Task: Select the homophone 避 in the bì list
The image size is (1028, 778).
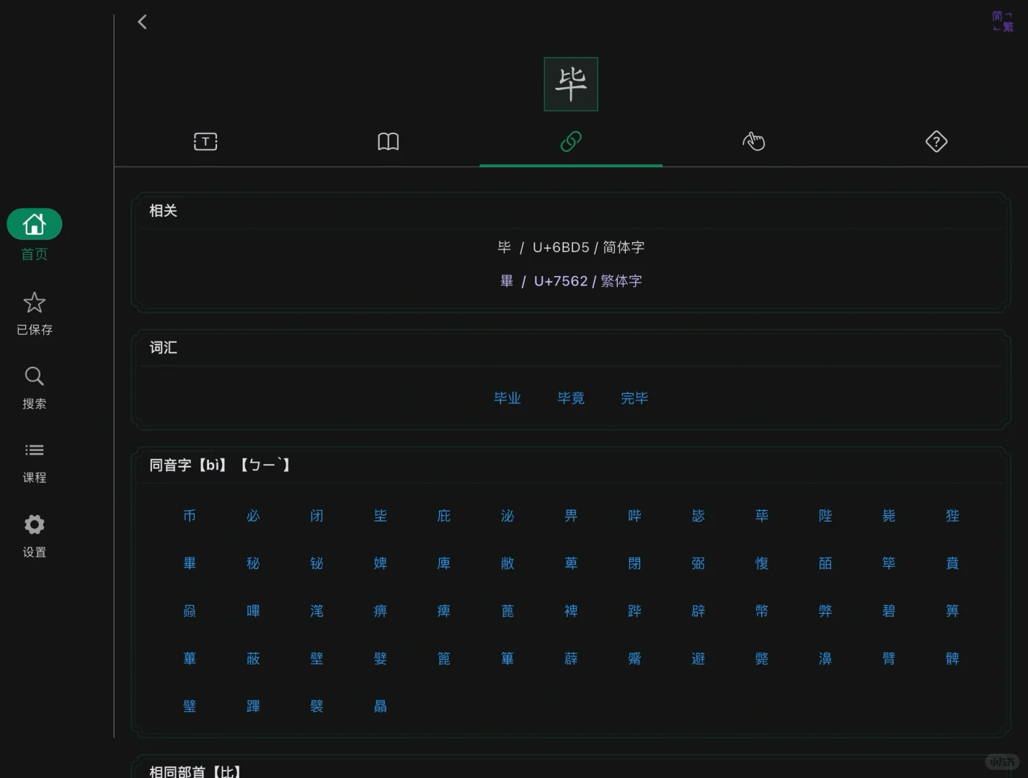Action: click(x=698, y=658)
